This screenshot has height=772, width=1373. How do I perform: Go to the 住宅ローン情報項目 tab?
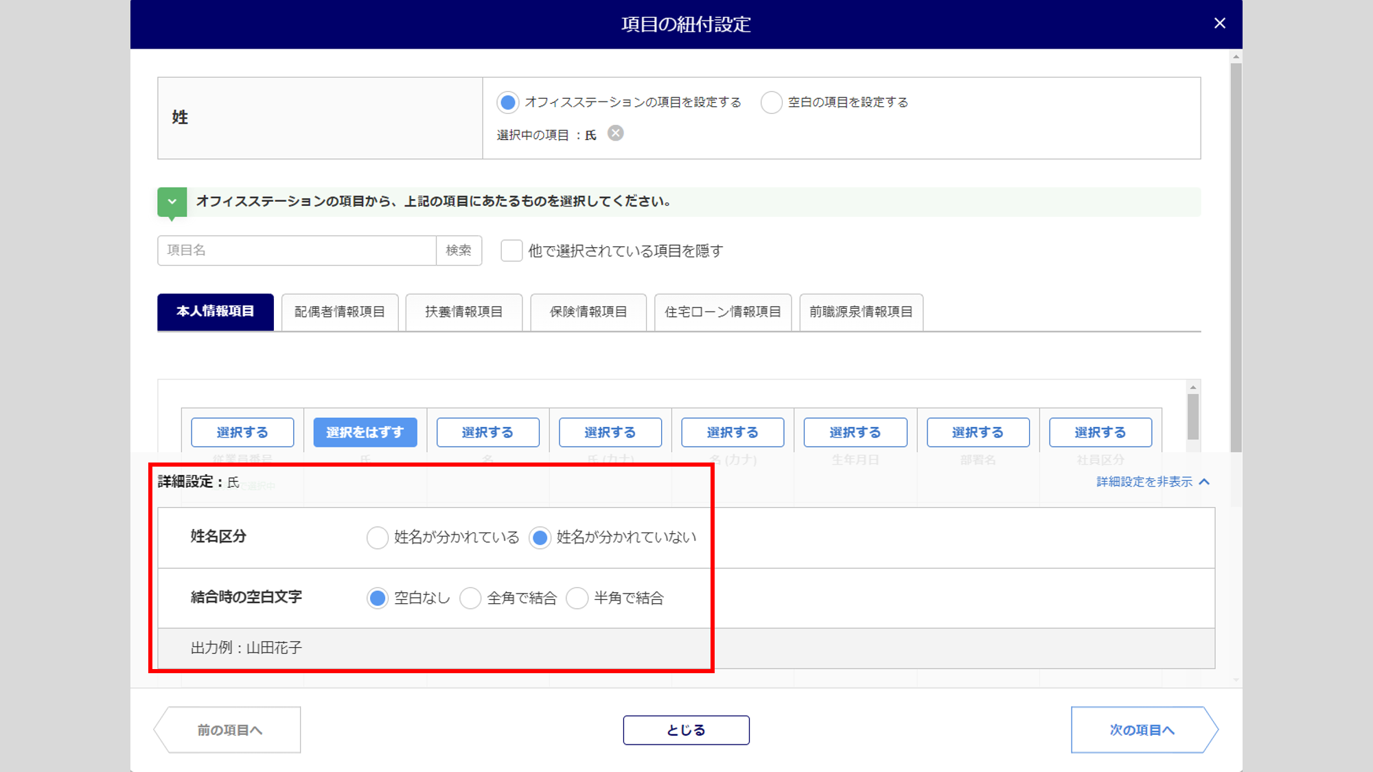723,312
